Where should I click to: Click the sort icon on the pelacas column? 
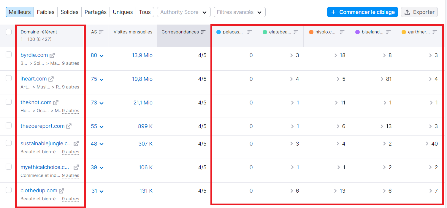click(x=249, y=32)
